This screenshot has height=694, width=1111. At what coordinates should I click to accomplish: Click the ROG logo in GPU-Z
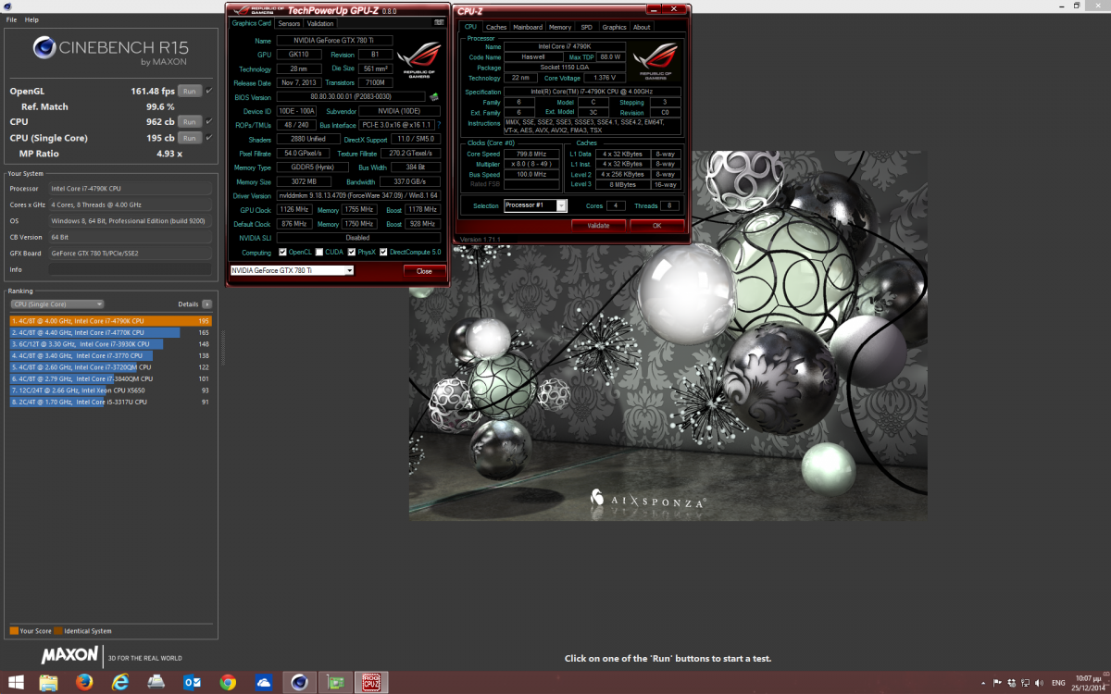pos(418,60)
